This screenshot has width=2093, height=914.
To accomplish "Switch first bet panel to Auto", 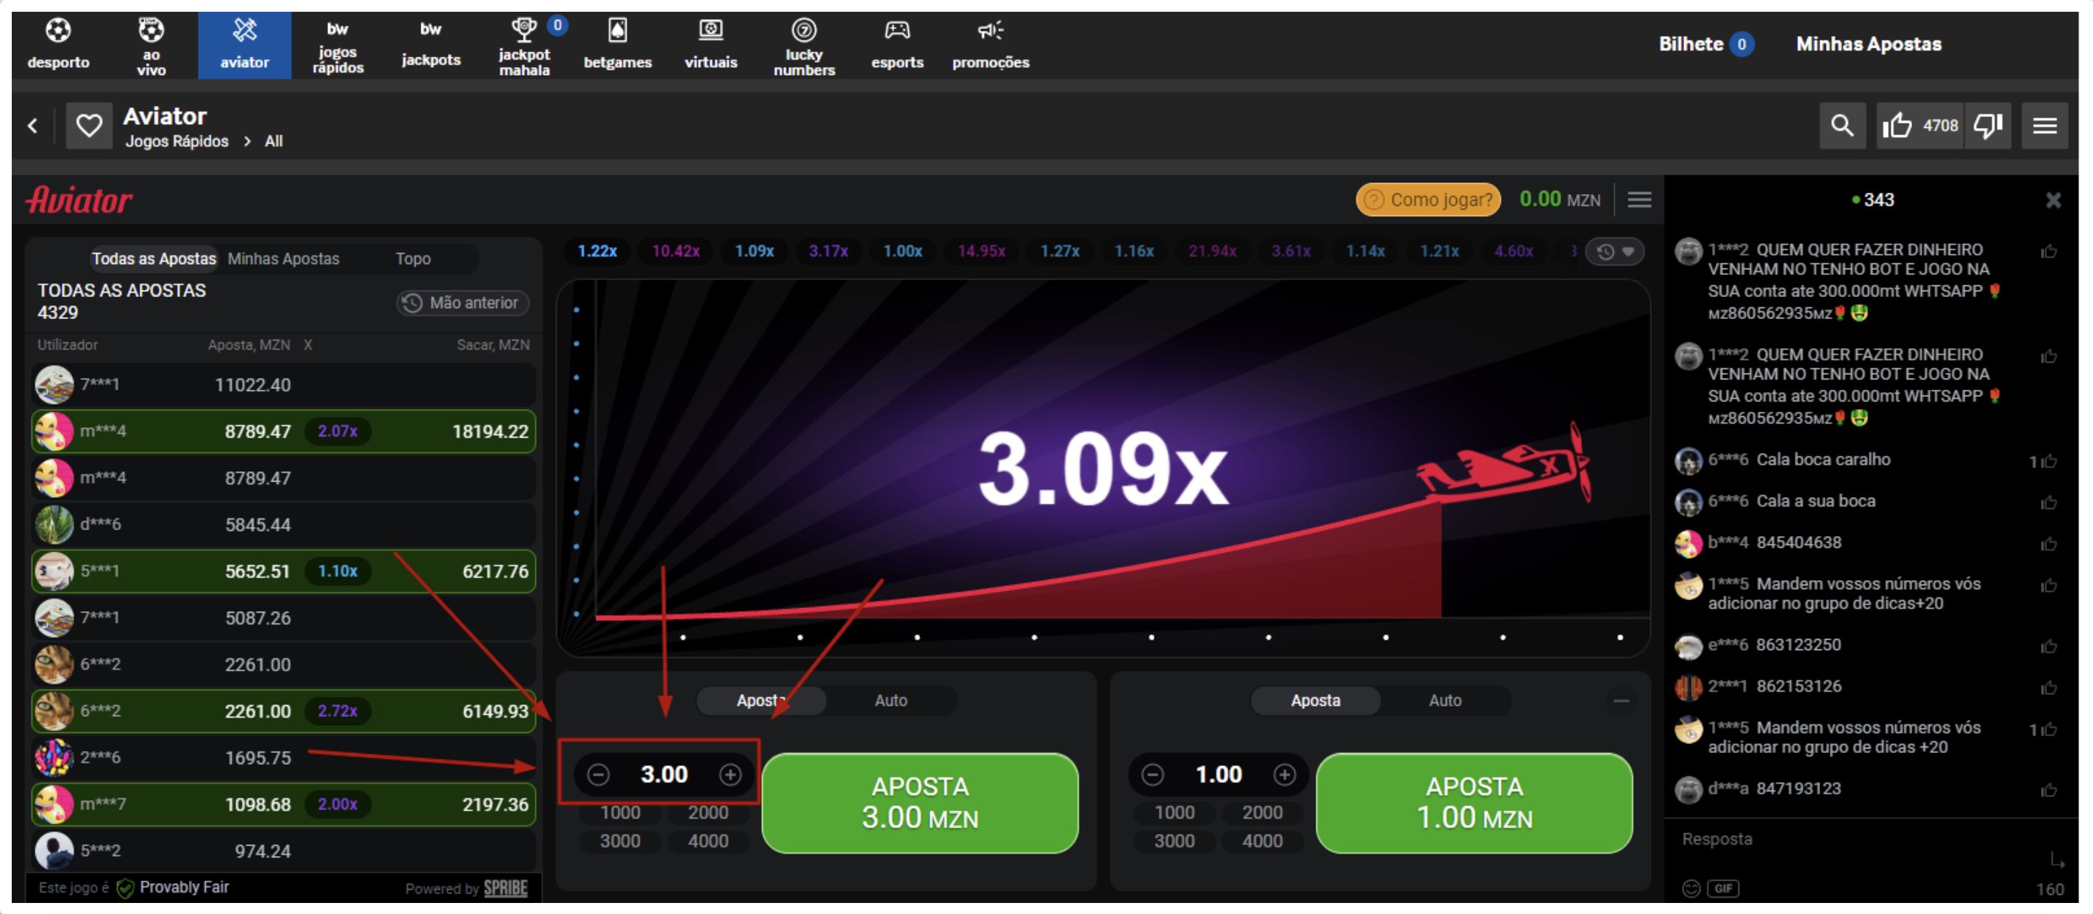I will [891, 700].
